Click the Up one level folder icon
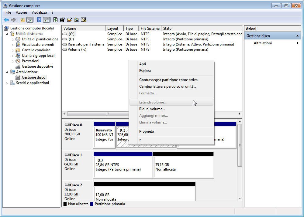The width and height of the screenshot is (304, 217). pos(22,20)
